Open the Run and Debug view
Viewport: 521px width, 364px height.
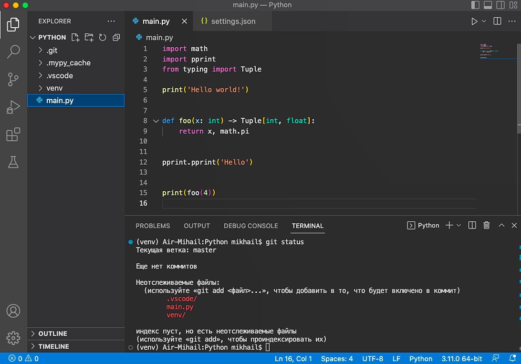[13, 107]
